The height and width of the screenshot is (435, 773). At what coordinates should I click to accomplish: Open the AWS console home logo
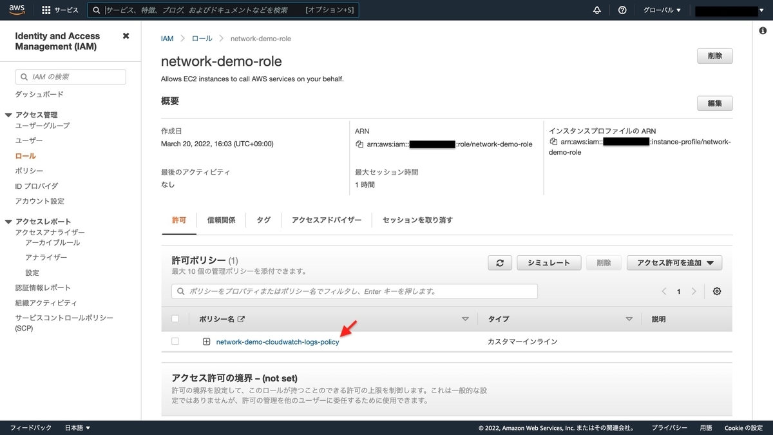coord(17,10)
